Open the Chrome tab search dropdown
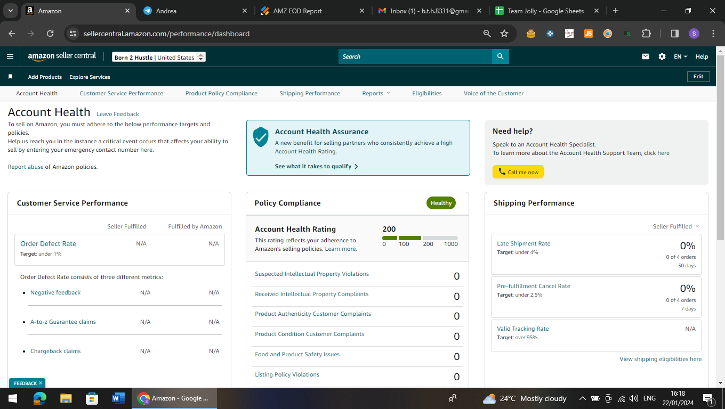 [x=10, y=11]
